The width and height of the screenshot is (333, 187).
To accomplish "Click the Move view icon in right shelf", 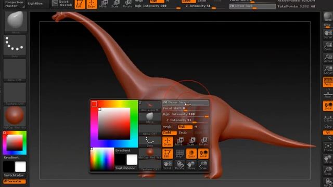I will 328,159.
